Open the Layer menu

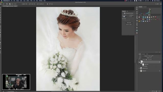tap(21, 1)
